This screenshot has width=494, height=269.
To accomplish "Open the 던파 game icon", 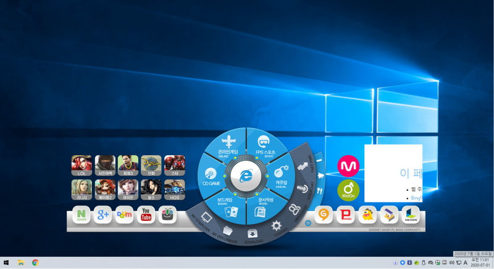I will coord(151,166).
